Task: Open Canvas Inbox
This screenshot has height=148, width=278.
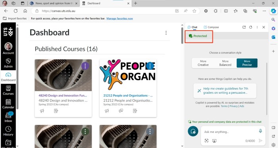Action: click(x=8, y=117)
